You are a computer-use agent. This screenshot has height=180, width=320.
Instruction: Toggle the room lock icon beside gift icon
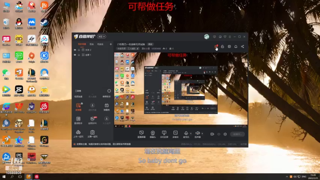pyautogui.click(x=222, y=46)
